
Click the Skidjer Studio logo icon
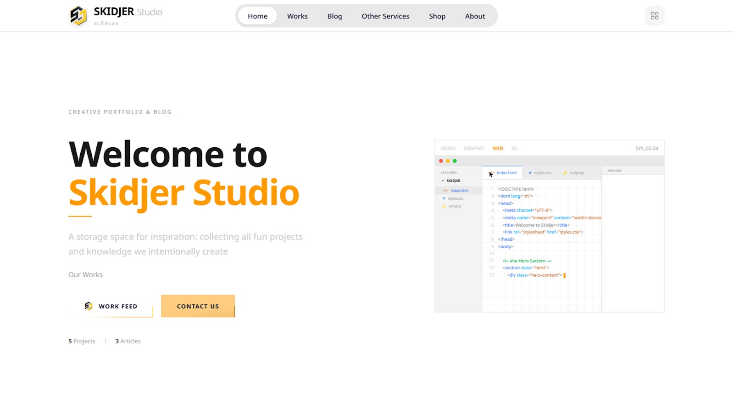point(78,16)
